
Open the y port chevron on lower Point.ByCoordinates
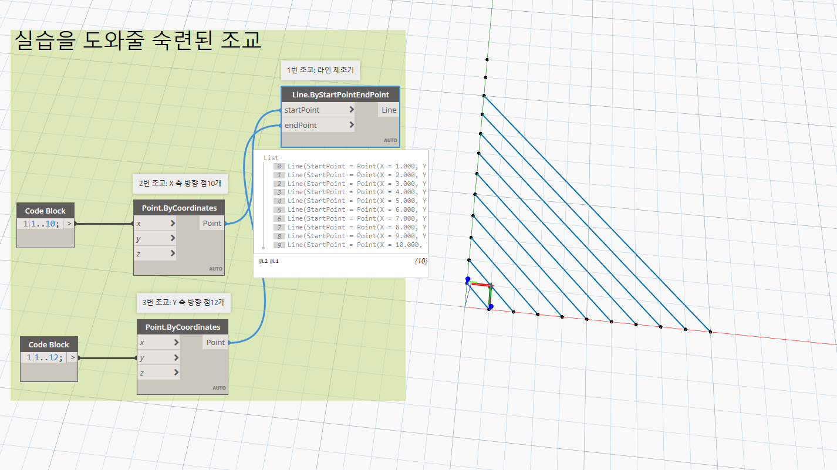176,358
